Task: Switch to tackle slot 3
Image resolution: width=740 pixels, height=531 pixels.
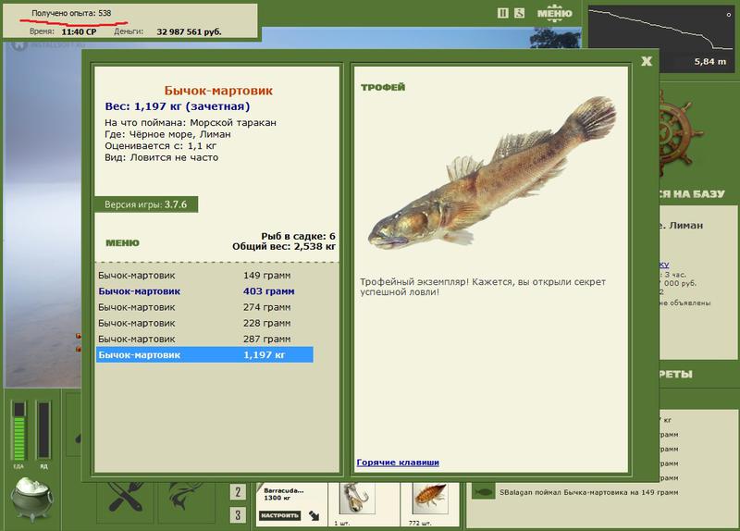Action: (238, 514)
